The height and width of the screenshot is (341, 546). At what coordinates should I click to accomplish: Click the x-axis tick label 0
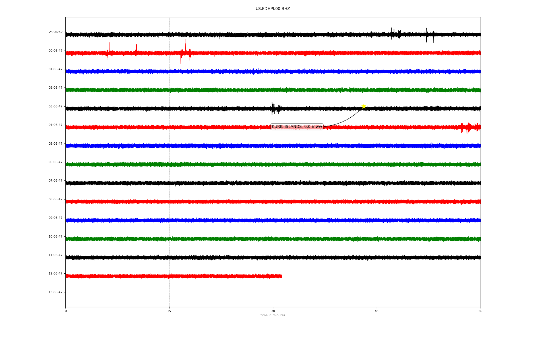66,311
